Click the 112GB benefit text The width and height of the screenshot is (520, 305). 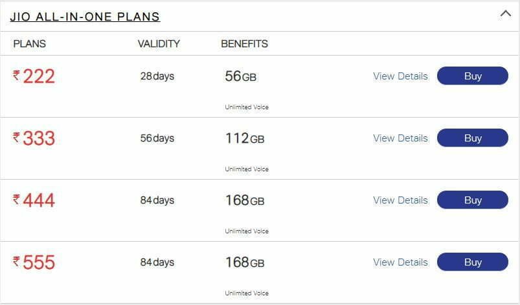point(245,138)
